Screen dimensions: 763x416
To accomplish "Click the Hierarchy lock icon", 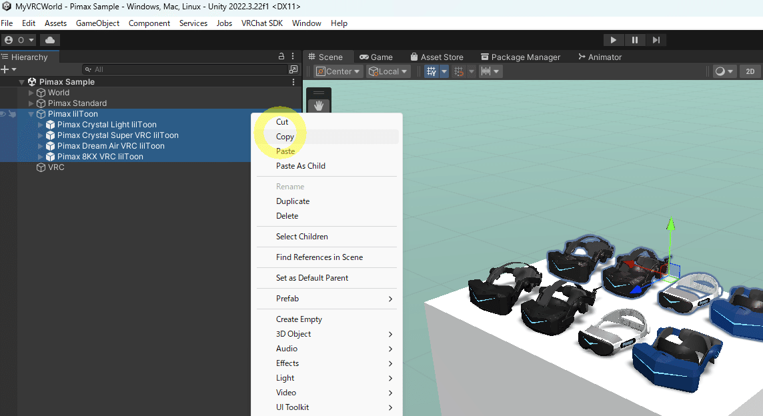I will [281, 57].
